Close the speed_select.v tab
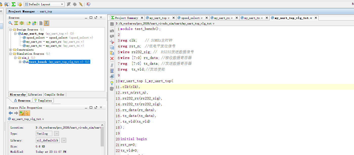The width and height of the screenshot is (354, 155). click(x=206, y=18)
